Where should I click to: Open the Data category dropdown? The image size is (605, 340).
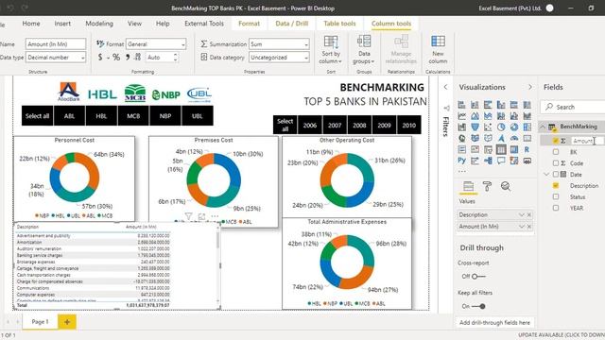279,58
